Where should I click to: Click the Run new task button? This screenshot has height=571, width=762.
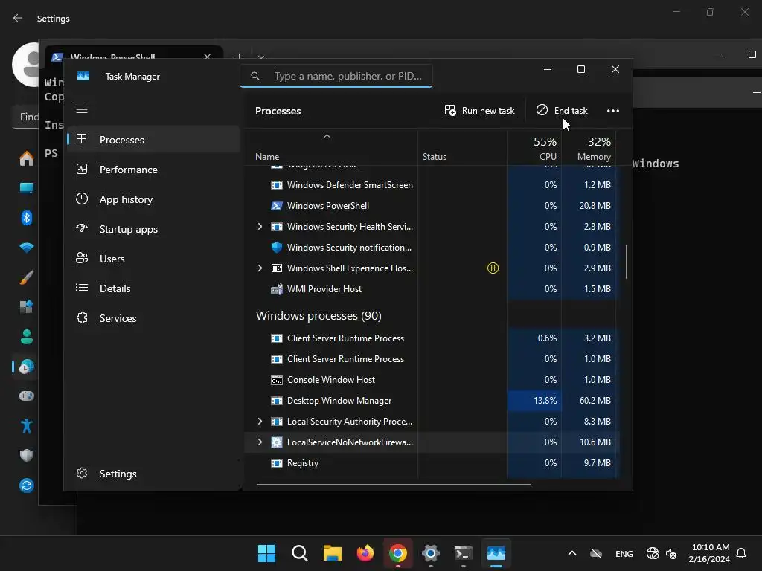point(480,111)
